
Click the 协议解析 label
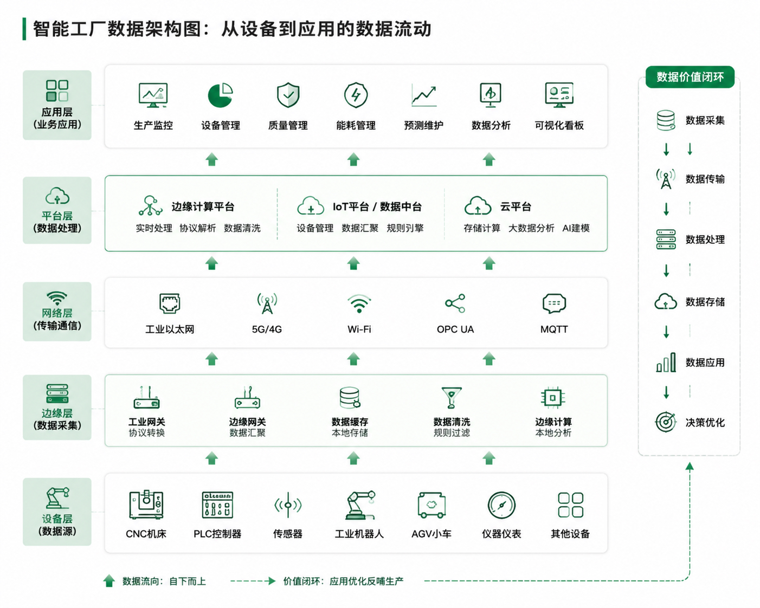(x=198, y=228)
